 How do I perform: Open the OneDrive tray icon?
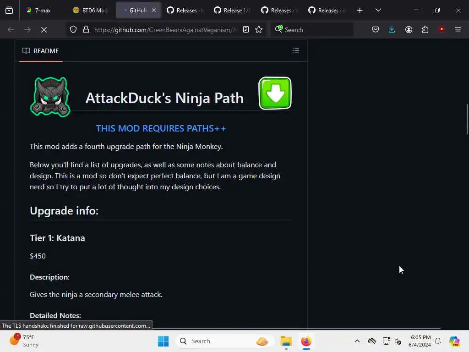(x=372, y=341)
